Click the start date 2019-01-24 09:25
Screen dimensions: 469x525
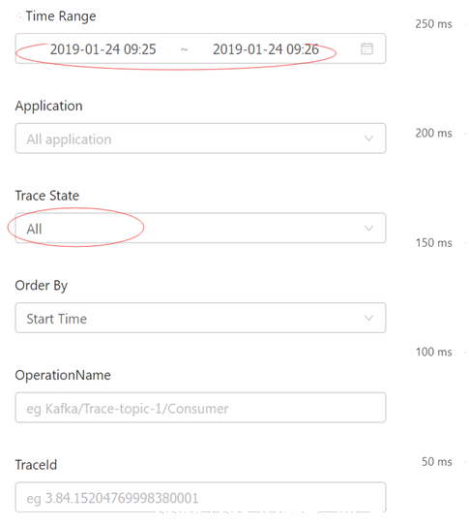(103, 49)
